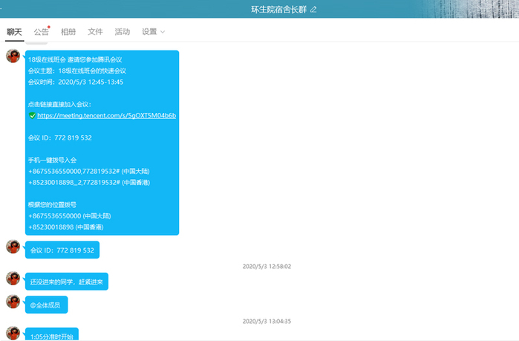Image resolution: width=519 pixels, height=341 pixels.
Task: Open the meeting.tencent.com meeting link
Action: click(106, 116)
